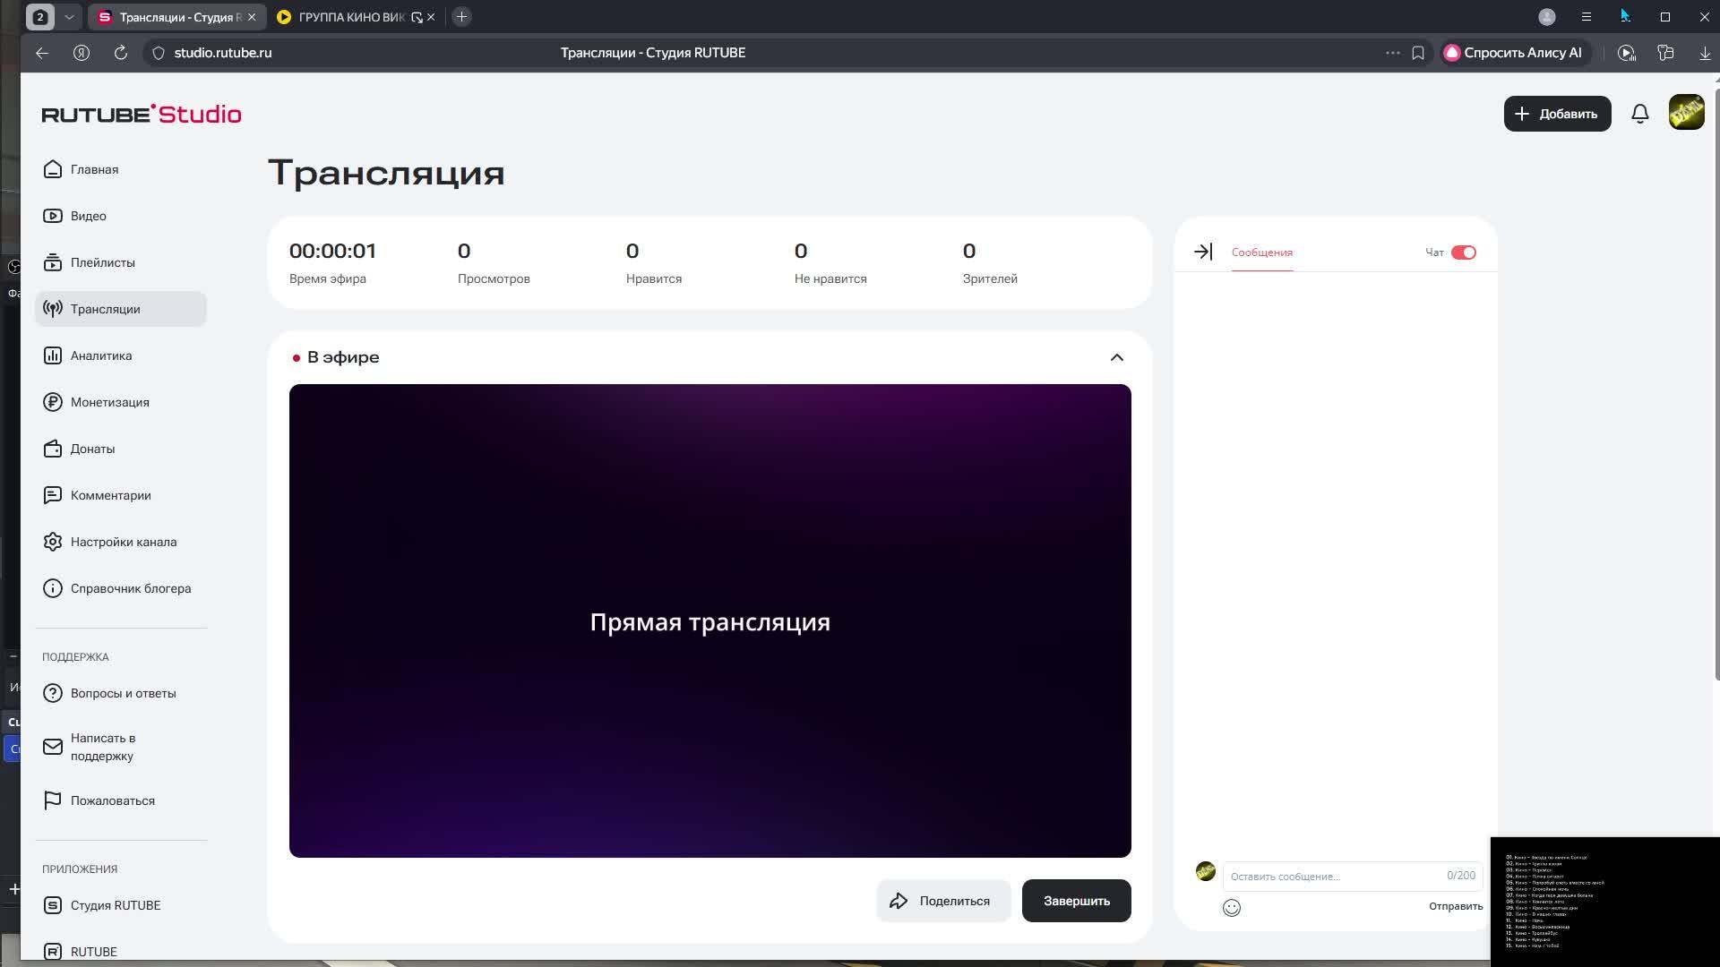Open the Монетизация ruble icon
The width and height of the screenshot is (1720, 967).
[x=53, y=402]
